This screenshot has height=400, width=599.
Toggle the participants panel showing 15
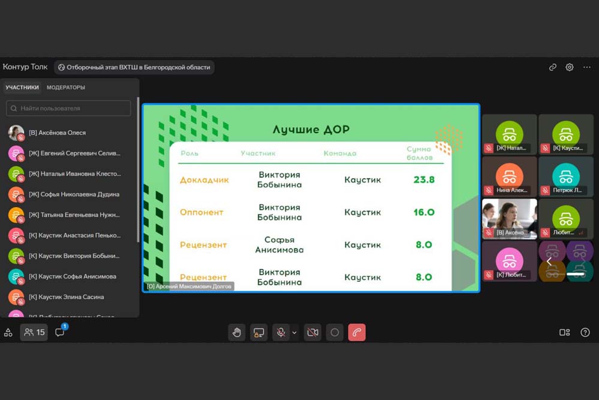coord(34,332)
